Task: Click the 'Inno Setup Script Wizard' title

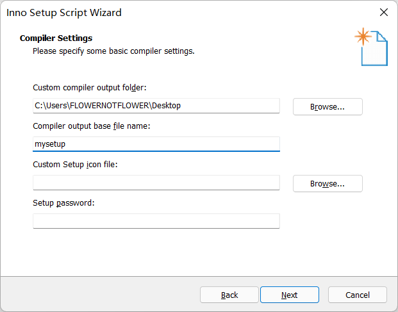Action: tap(64, 13)
